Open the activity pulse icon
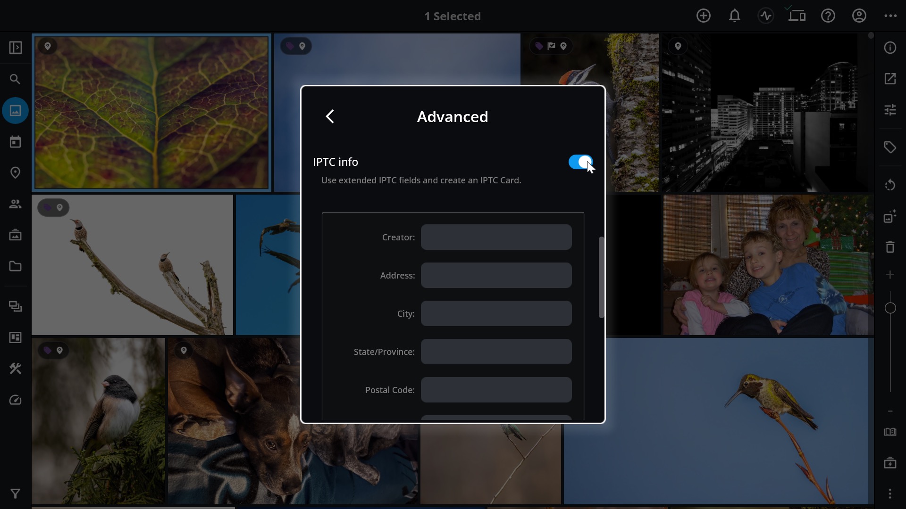This screenshot has width=906, height=509. 765,16
